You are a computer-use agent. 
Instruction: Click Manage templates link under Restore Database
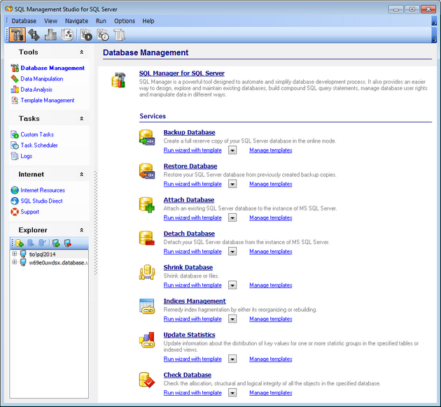270,184
